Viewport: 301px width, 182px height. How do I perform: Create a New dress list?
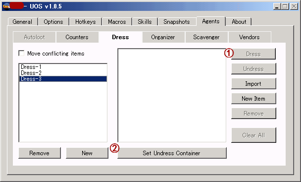(87, 153)
